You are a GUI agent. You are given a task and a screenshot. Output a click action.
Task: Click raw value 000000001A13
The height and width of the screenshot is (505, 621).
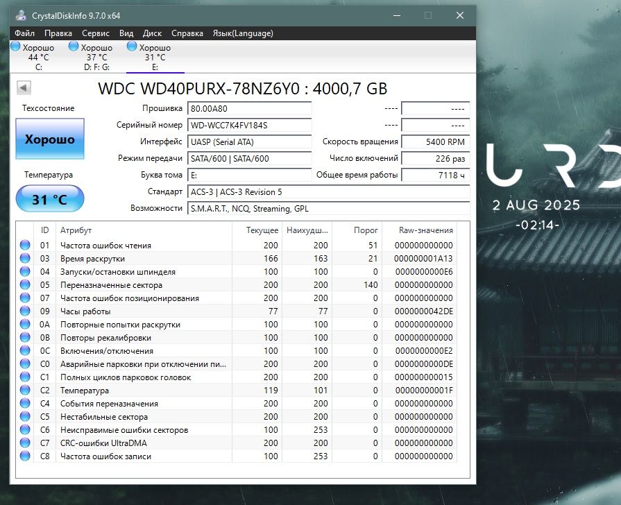423,259
